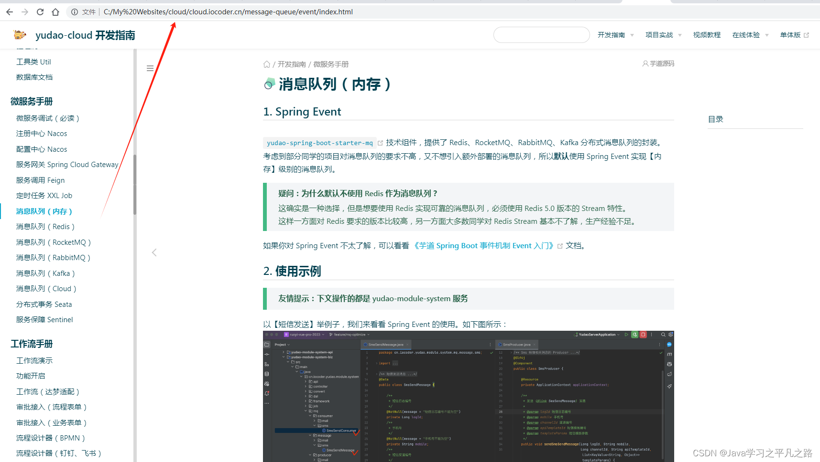Open 服务调用 Feign in sidebar
The image size is (820, 462).
tap(40, 180)
